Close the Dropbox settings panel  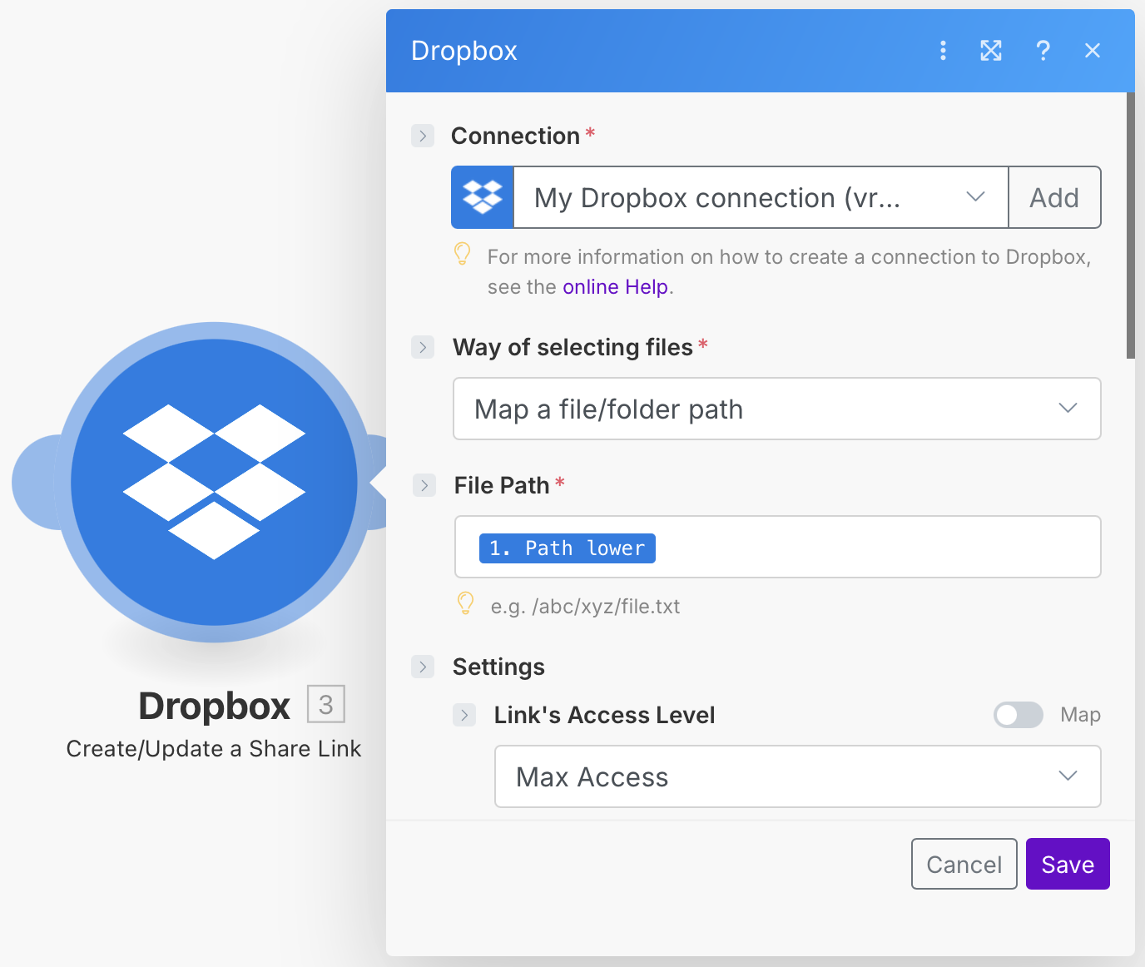click(x=1093, y=51)
